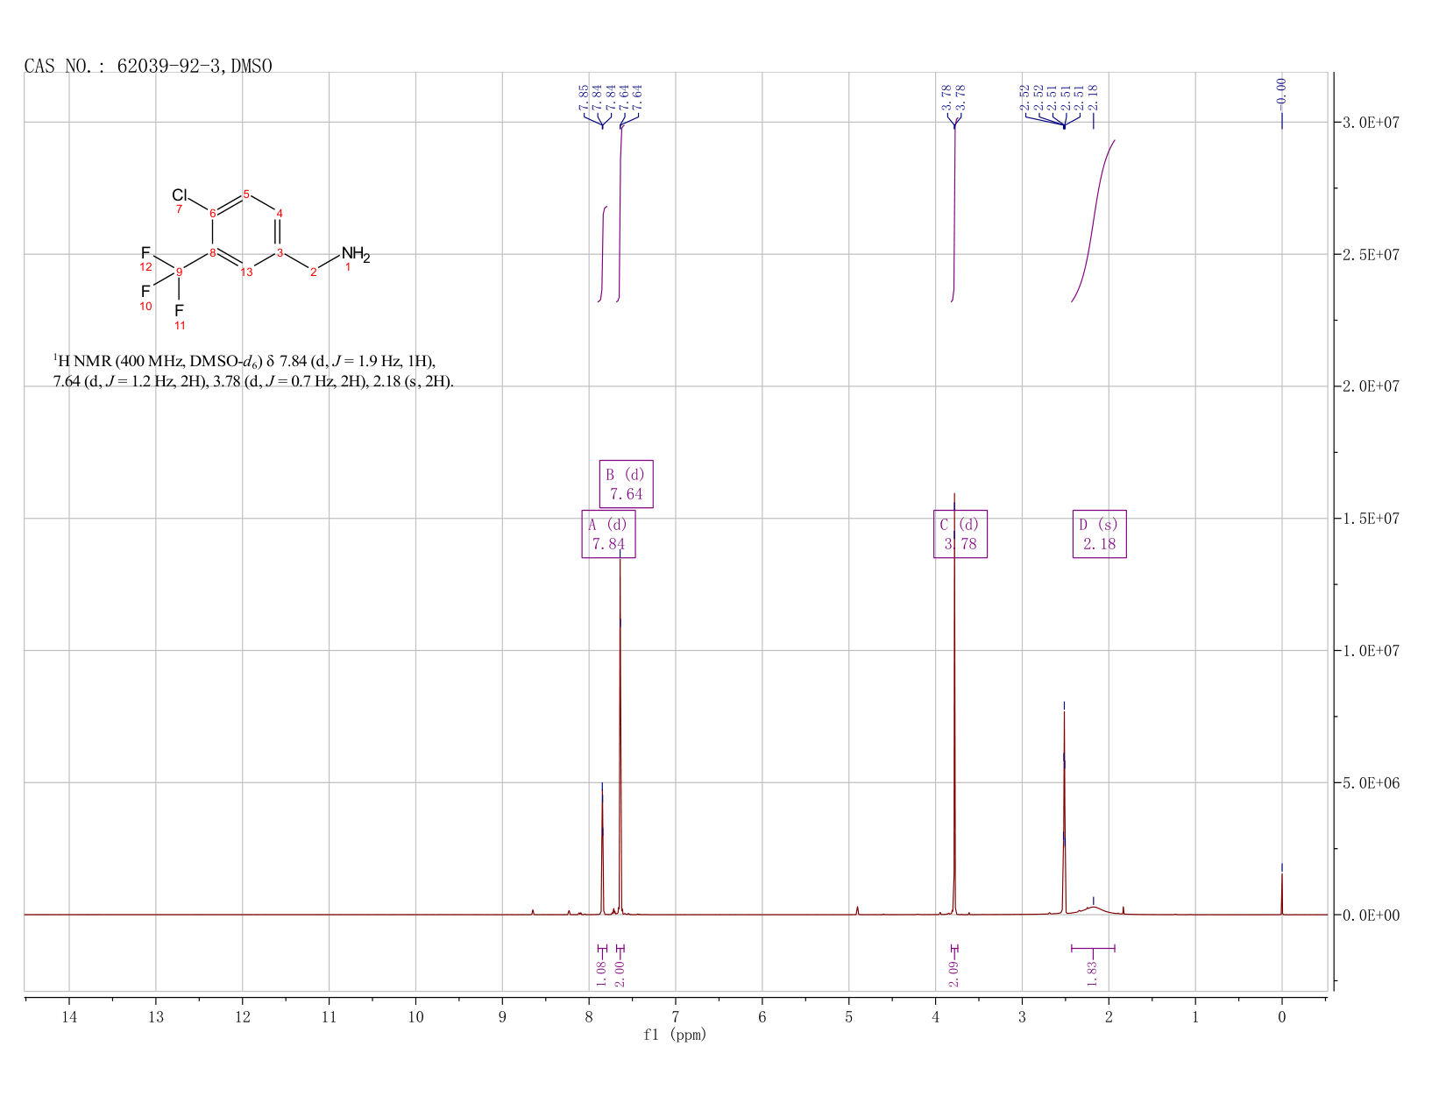Click the integral value 1.08 label
Screen dimensions: 1446x1117
[601, 973]
